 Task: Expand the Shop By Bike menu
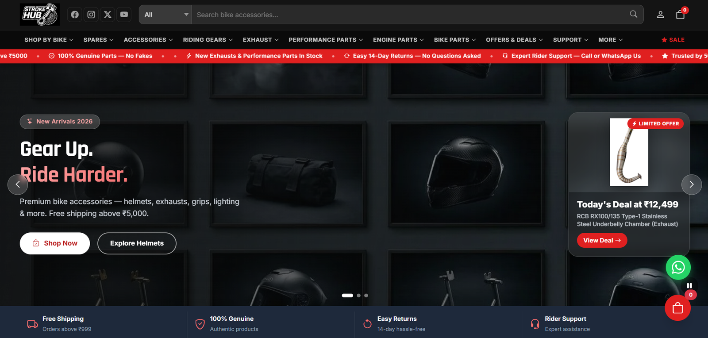coord(49,40)
